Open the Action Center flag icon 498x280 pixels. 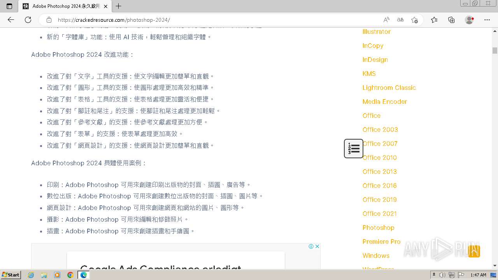(x=461, y=275)
